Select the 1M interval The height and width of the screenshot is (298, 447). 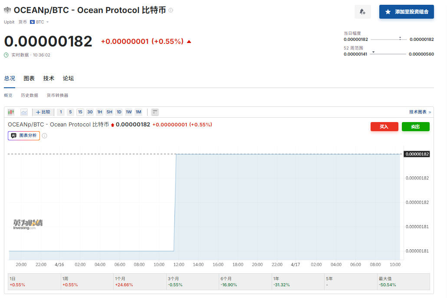tap(138, 112)
